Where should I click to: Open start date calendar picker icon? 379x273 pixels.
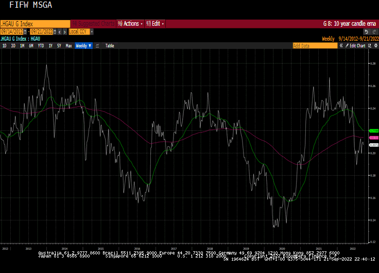pos(26,32)
